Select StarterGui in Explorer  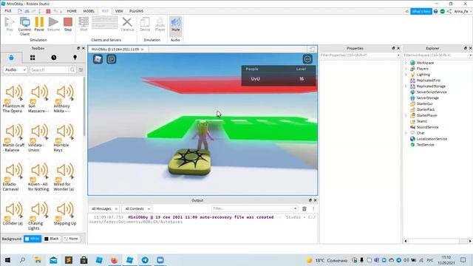point(424,103)
